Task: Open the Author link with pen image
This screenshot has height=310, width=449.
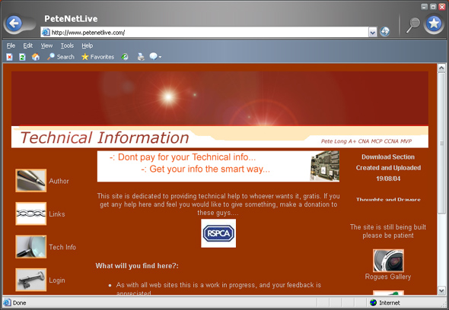Action: 42,180
